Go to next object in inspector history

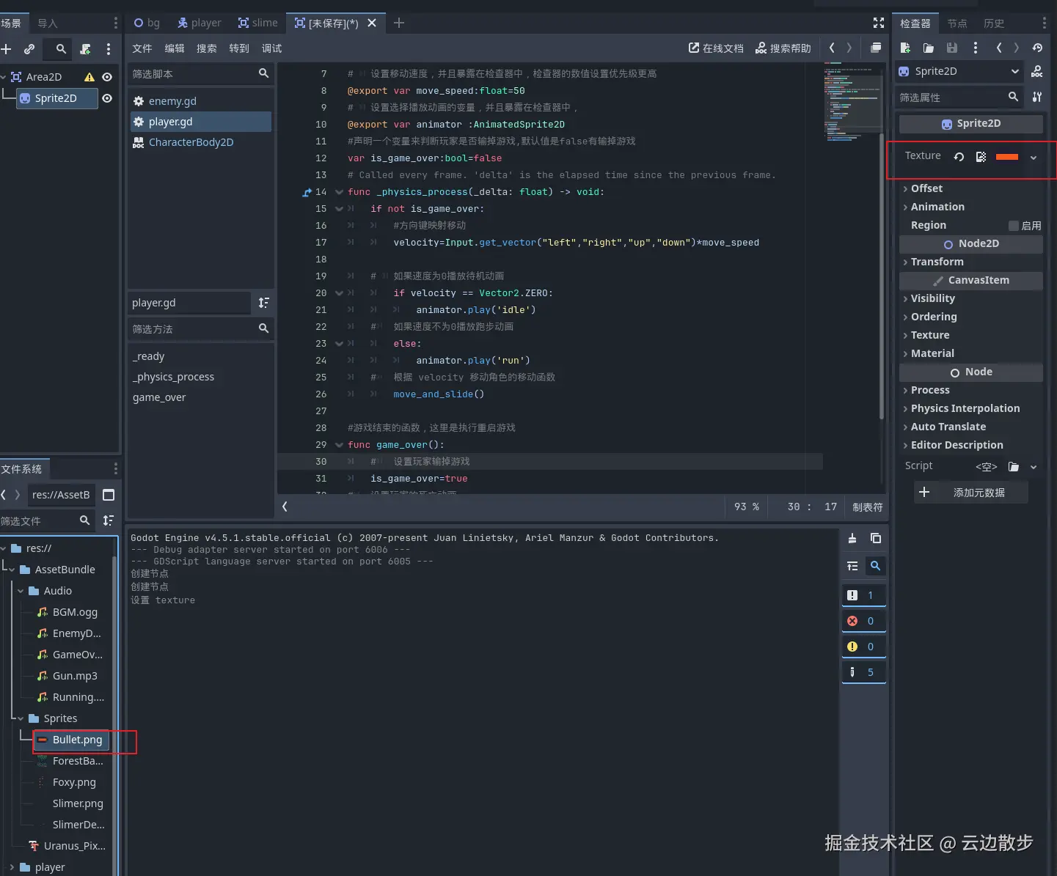point(1016,48)
